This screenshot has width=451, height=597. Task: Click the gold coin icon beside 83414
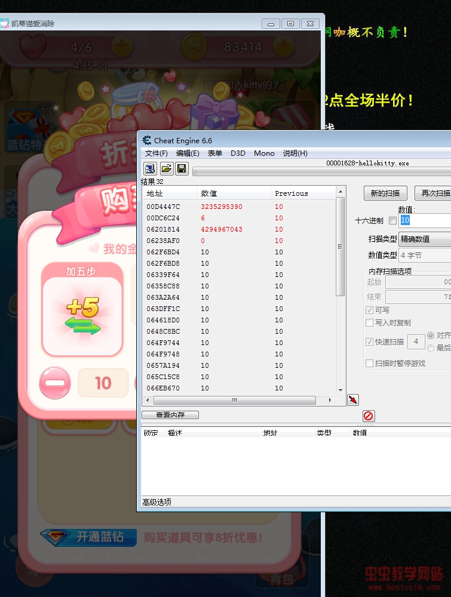194,47
